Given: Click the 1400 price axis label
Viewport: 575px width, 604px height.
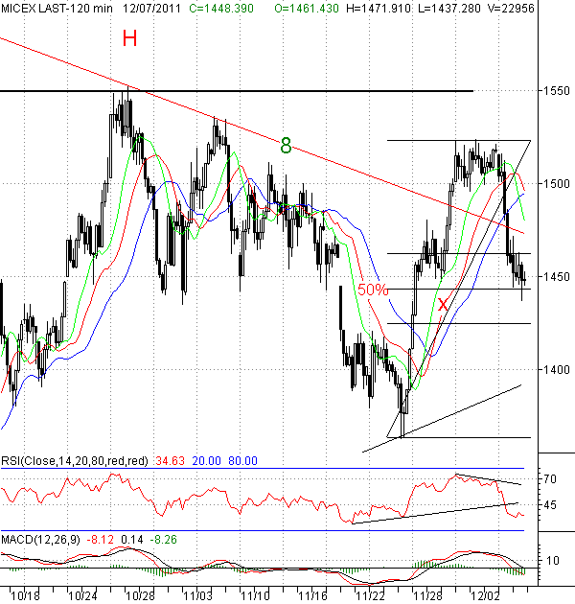Looking at the screenshot, I should pyautogui.click(x=556, y=370).
